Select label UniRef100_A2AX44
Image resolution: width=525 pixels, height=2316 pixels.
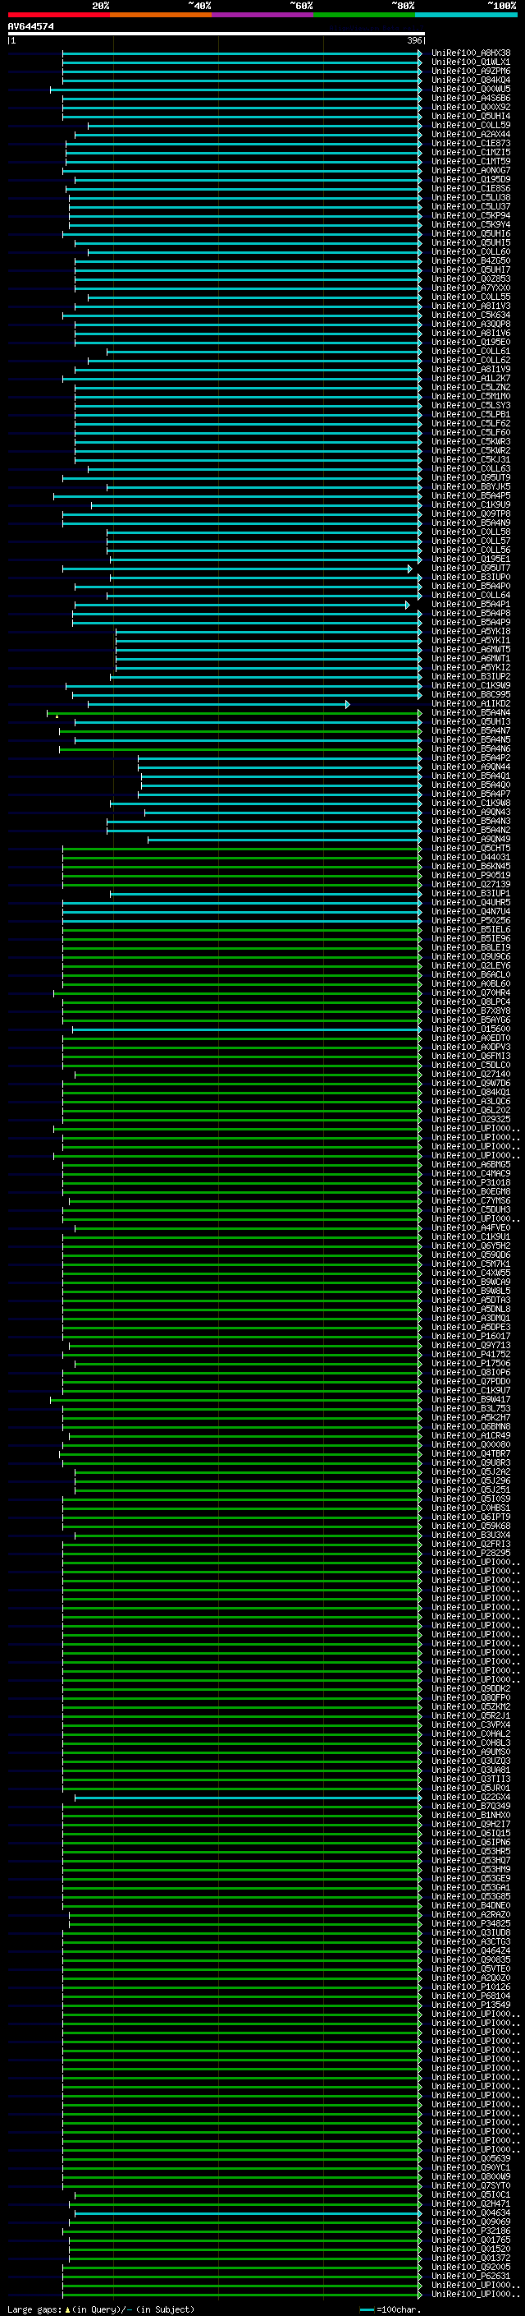click(x=471, y=134)
